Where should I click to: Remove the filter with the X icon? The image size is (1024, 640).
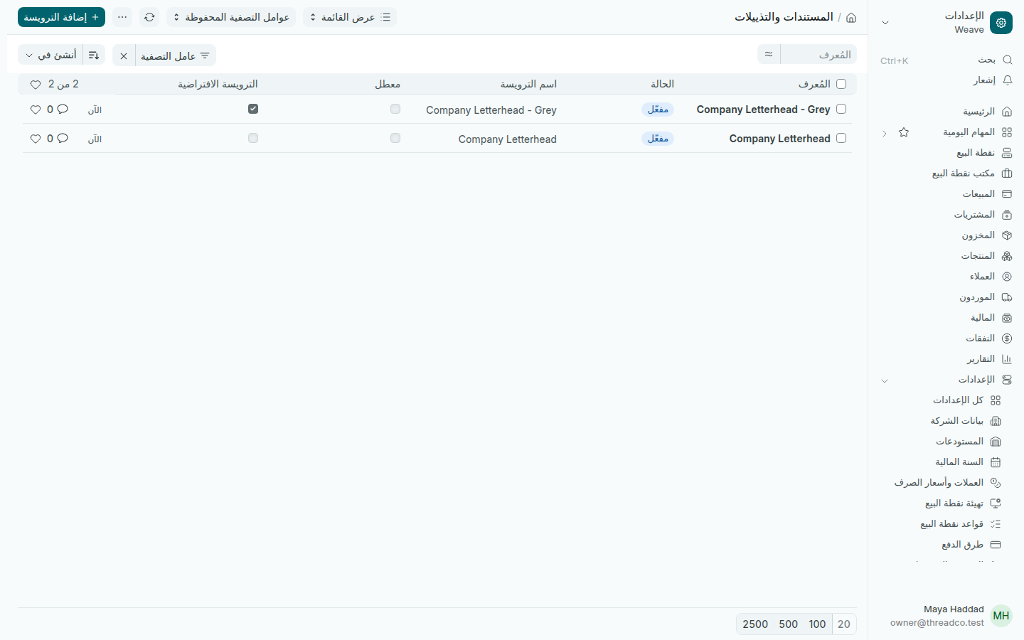(x=124, y=55)
